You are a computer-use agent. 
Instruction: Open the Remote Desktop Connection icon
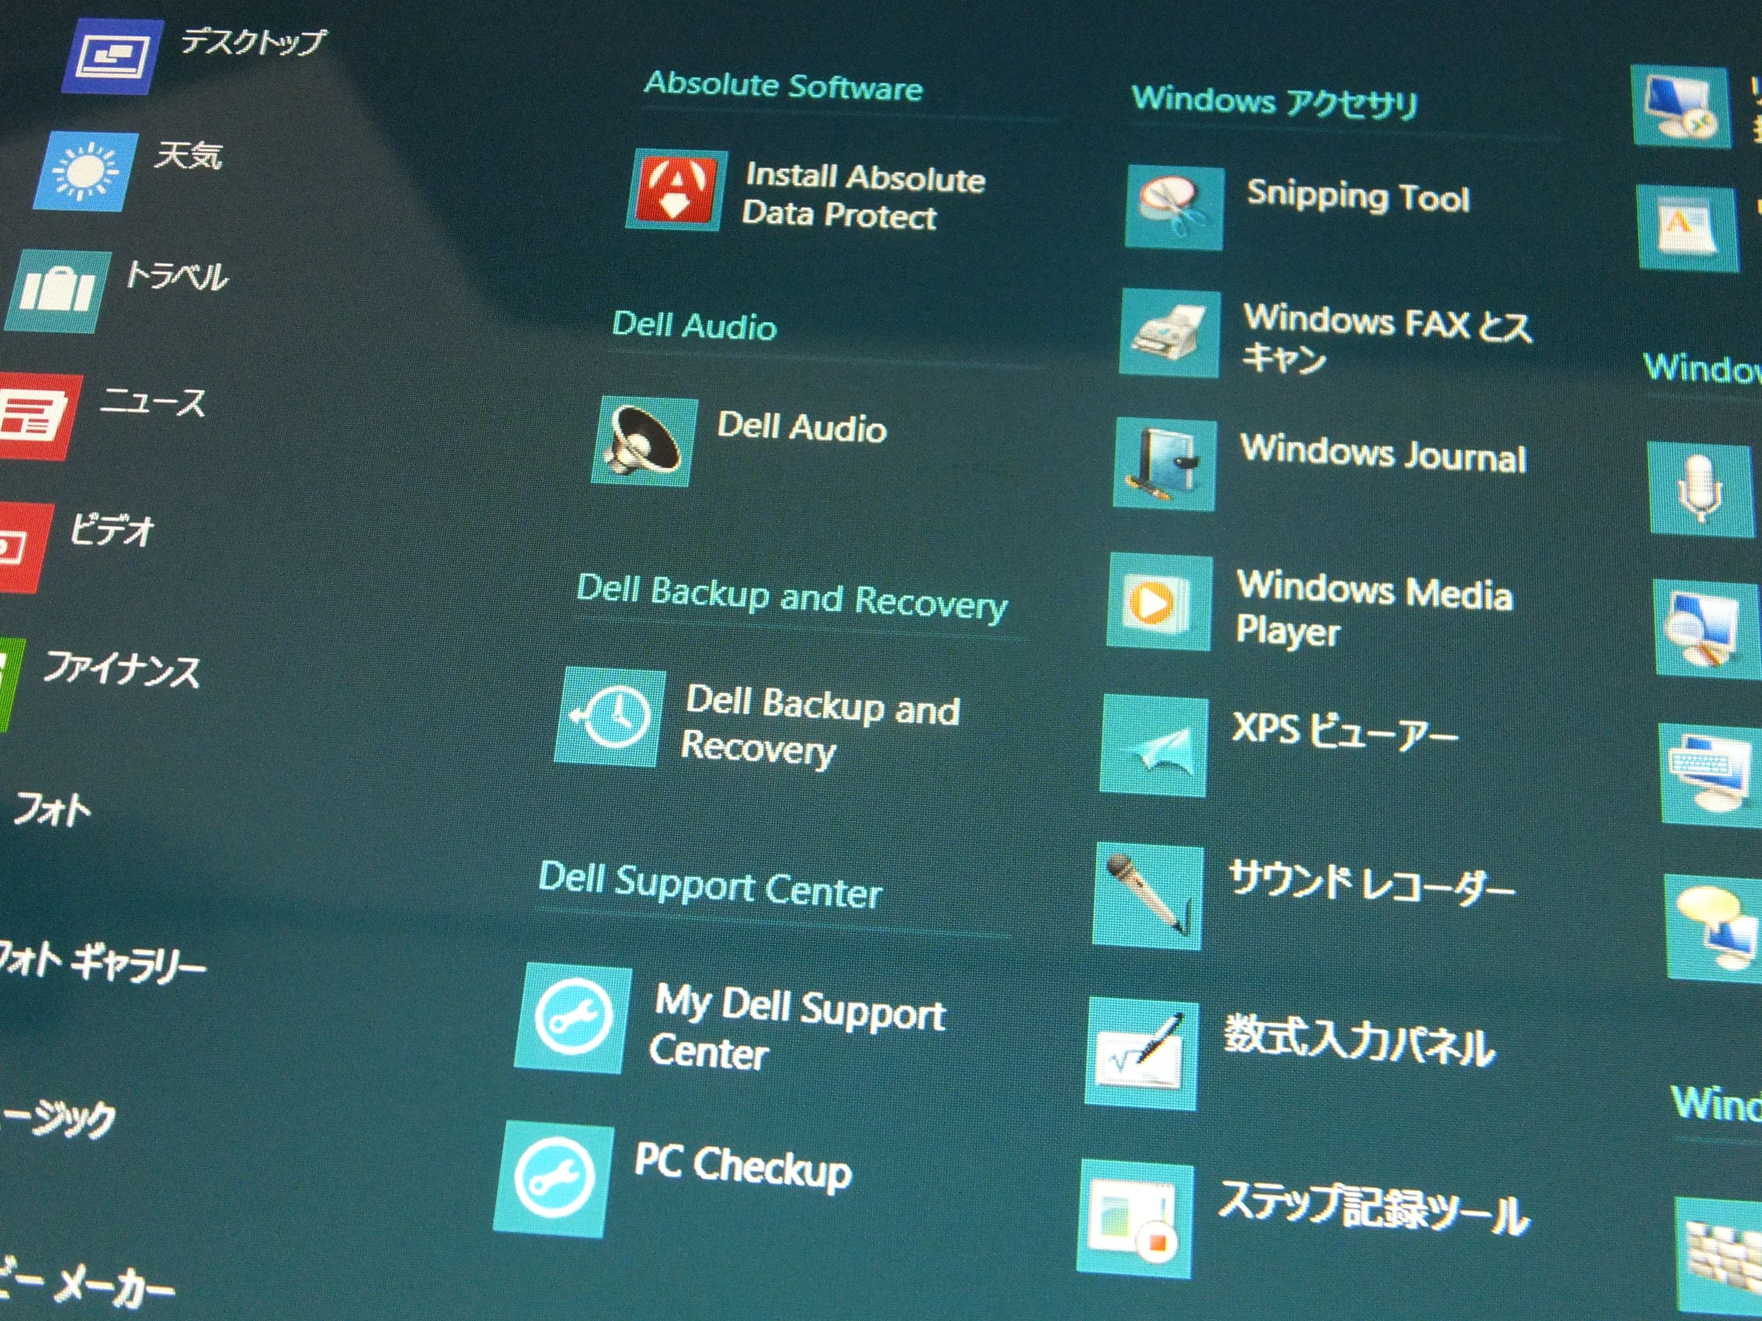coord(1680,107)
